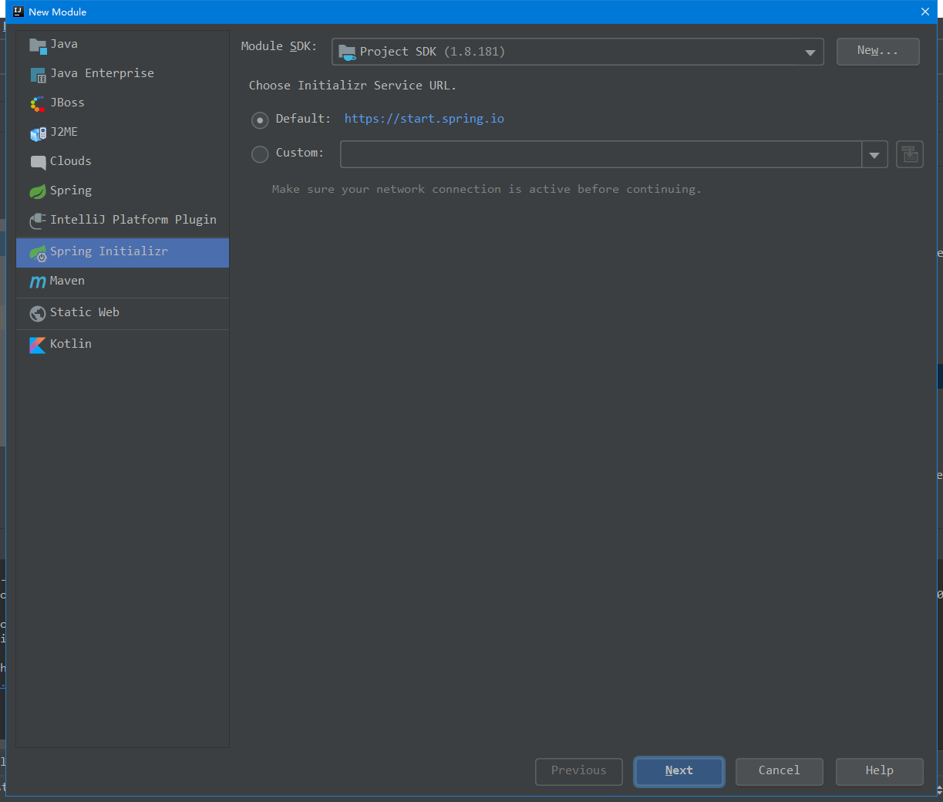Choose the Java module type
Image resolution: width=943 pixels, height=802 pixels.
point(123,45)
